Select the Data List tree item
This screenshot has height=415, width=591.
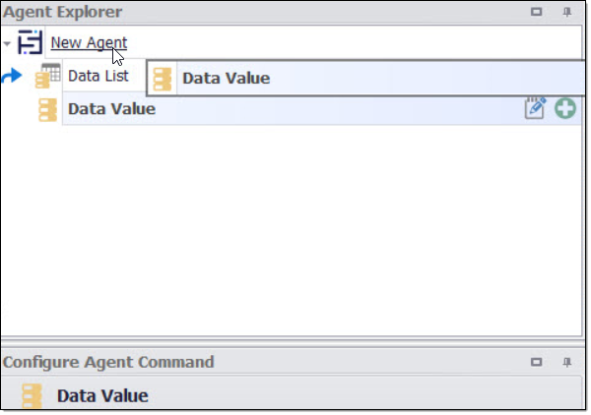(x=98, y=76)
